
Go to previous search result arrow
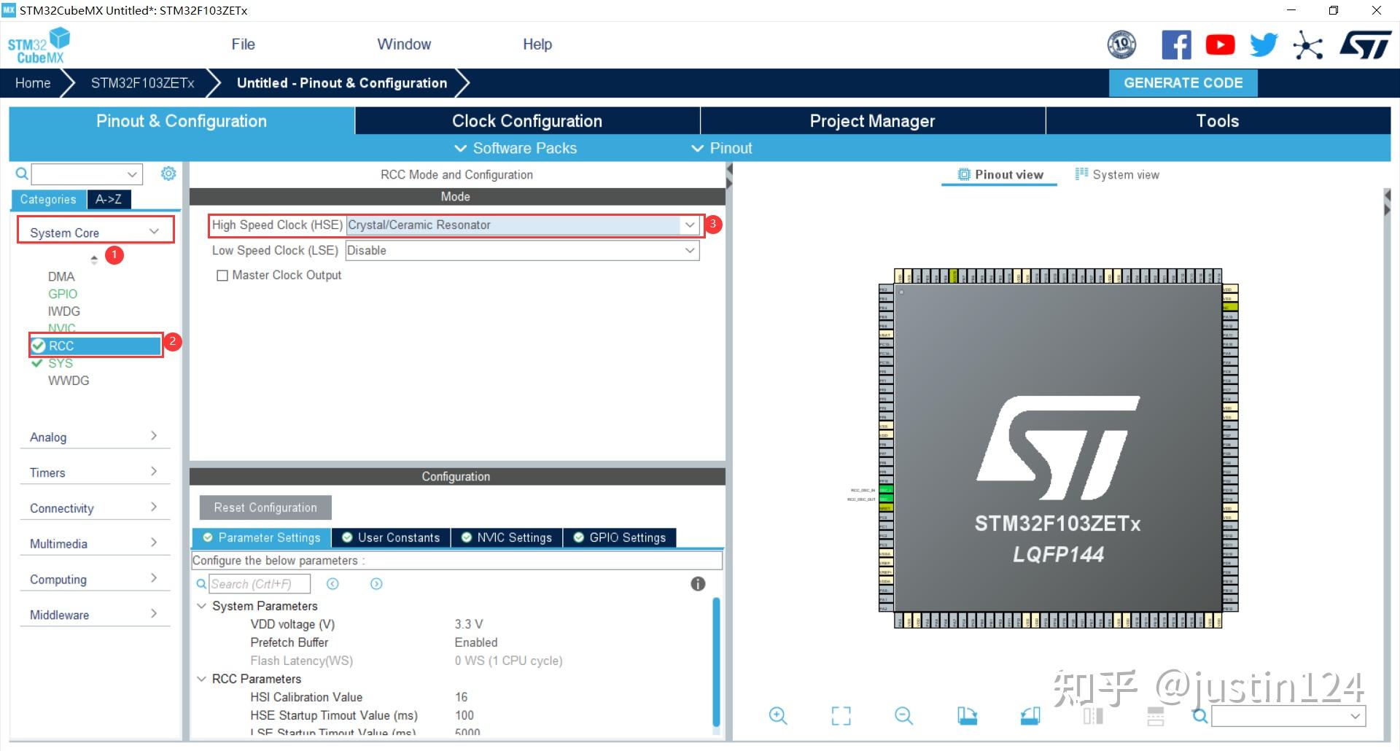[332, 584]
